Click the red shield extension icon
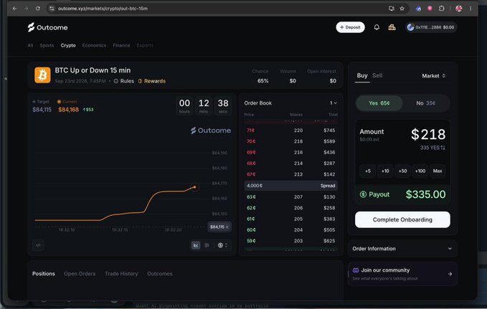 coord(430,9)
